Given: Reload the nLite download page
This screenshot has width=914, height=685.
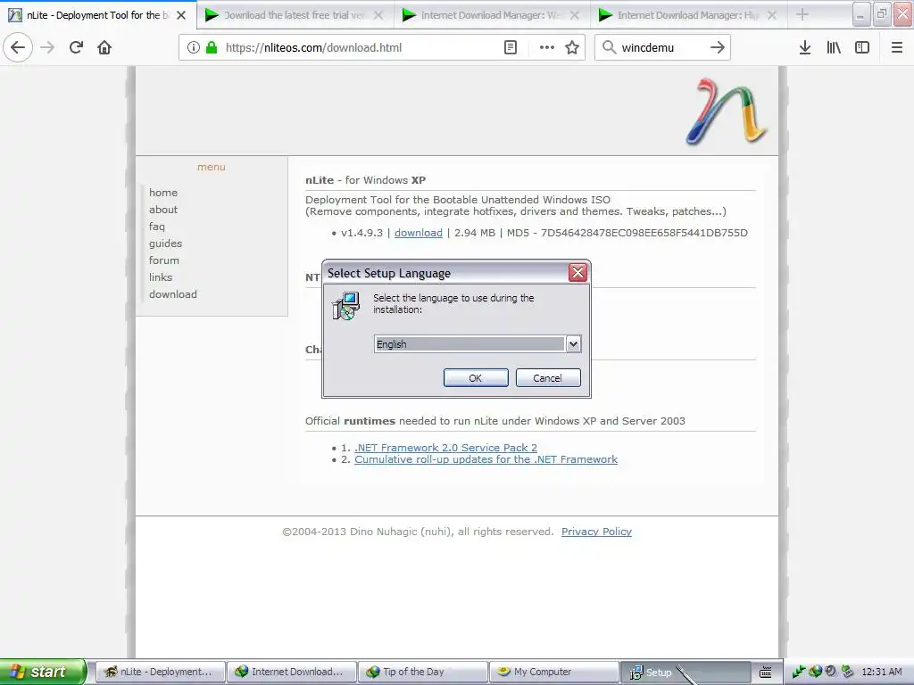Looking at the screenshot, I should (x=76, y=47).
